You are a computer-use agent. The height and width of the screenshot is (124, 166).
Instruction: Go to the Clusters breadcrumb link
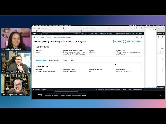[x=49, y=37]
